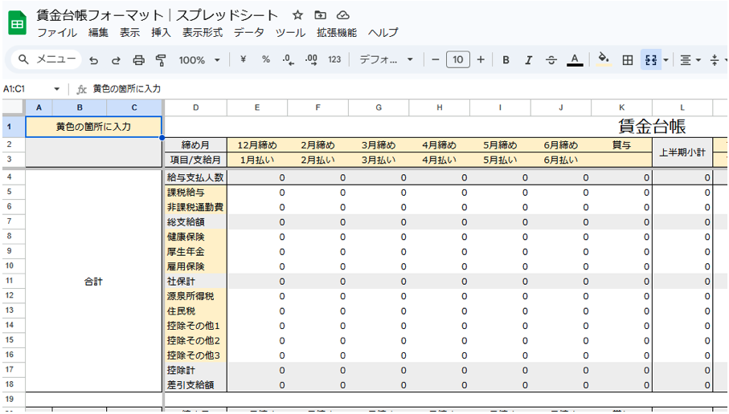Check the cloud save status icon
This screenshot has height=414, width=729.
(342, 15)
